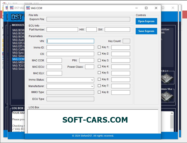The image size is (187, 143).
Task: Close the VAG CCM window
Action: point(156,8)
